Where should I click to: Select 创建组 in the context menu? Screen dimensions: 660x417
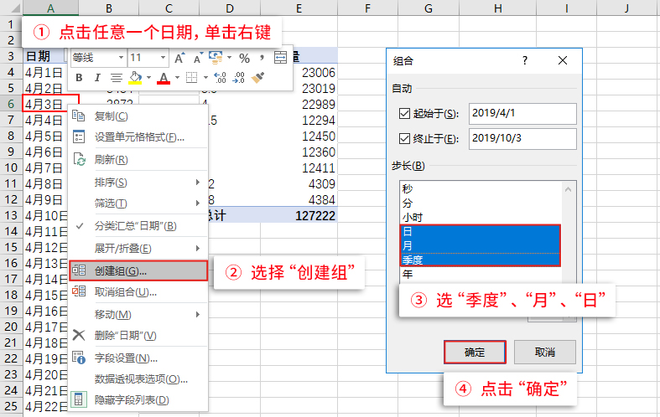point(138,270)
